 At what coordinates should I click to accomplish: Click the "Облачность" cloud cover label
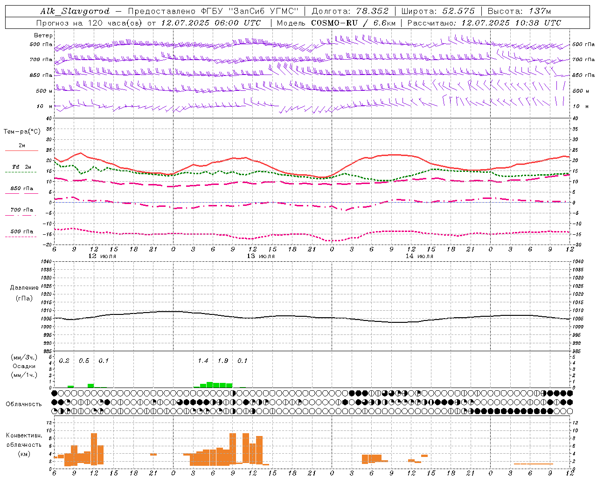(24, 404)
